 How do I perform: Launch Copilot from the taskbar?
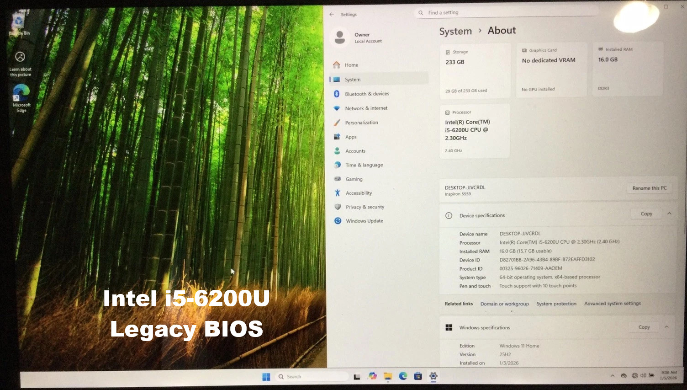tap(373, 376)
